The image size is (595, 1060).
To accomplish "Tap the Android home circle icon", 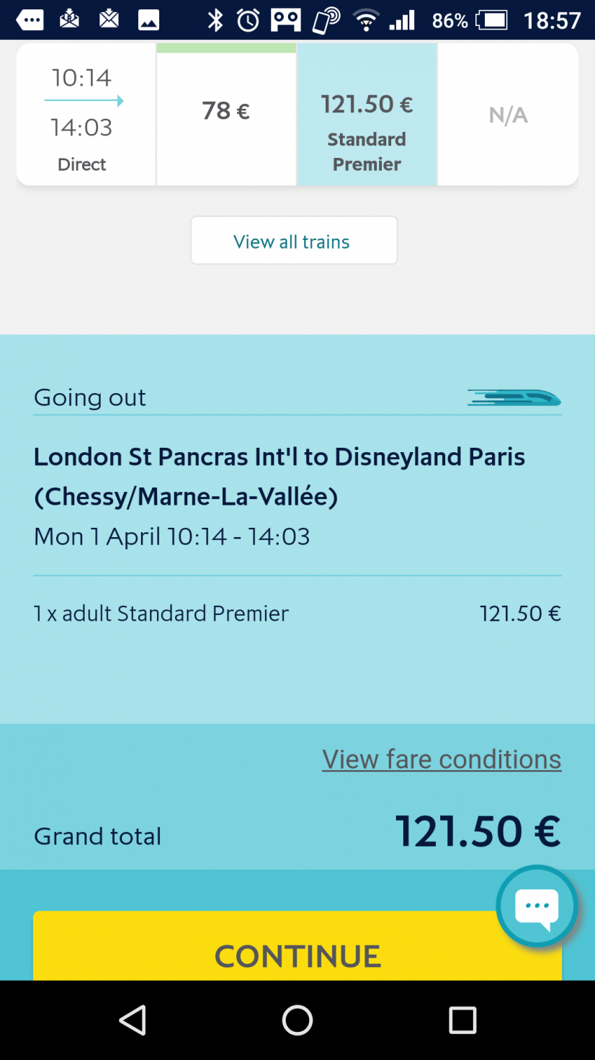I will point(297,1020).
